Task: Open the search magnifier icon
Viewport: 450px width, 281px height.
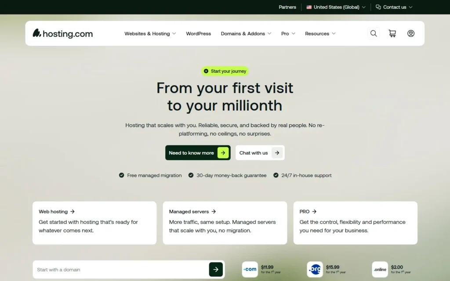Action: (x=374, y=33)
